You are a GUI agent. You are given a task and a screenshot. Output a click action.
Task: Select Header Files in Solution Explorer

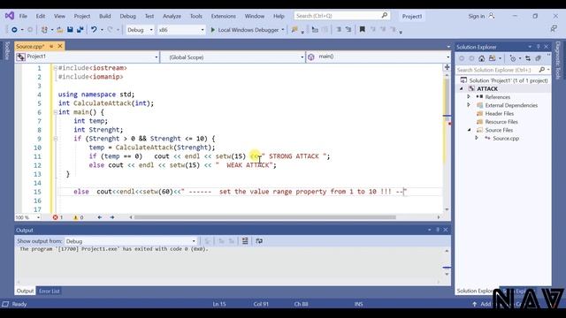tap(499, 113)
